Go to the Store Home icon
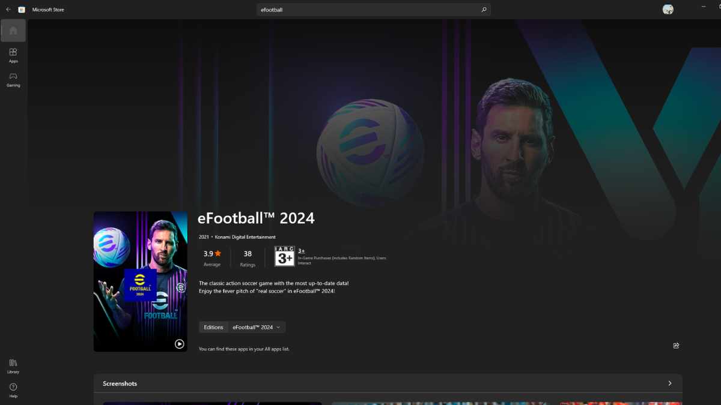Screen dimensions: 721x405 click(13, 30)
